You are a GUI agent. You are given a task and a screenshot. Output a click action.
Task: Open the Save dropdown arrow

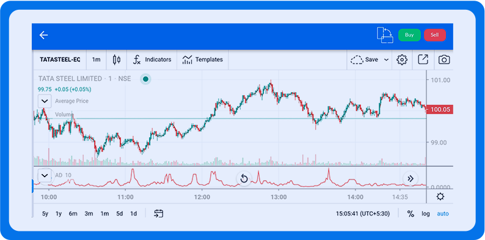click(x=386, y=60)
